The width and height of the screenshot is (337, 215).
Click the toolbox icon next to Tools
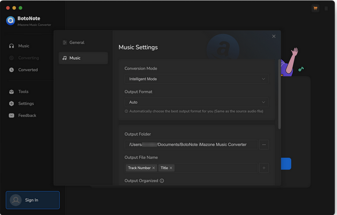pos(11,92)
